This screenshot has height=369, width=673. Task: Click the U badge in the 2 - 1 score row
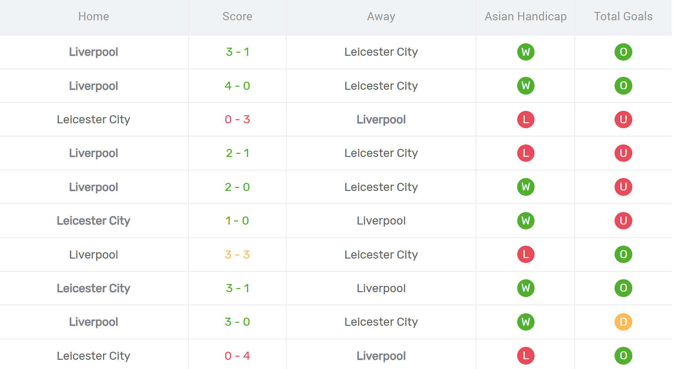[623, 153]
